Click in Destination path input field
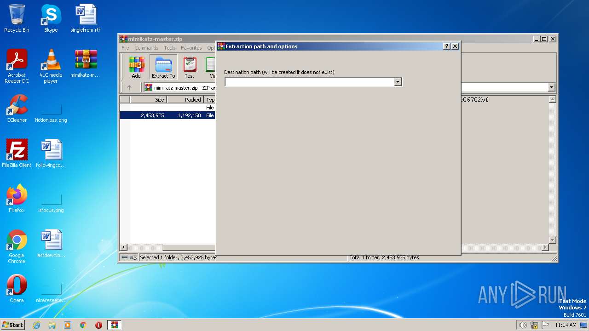589x331 pixels. [x=310, y=82]
